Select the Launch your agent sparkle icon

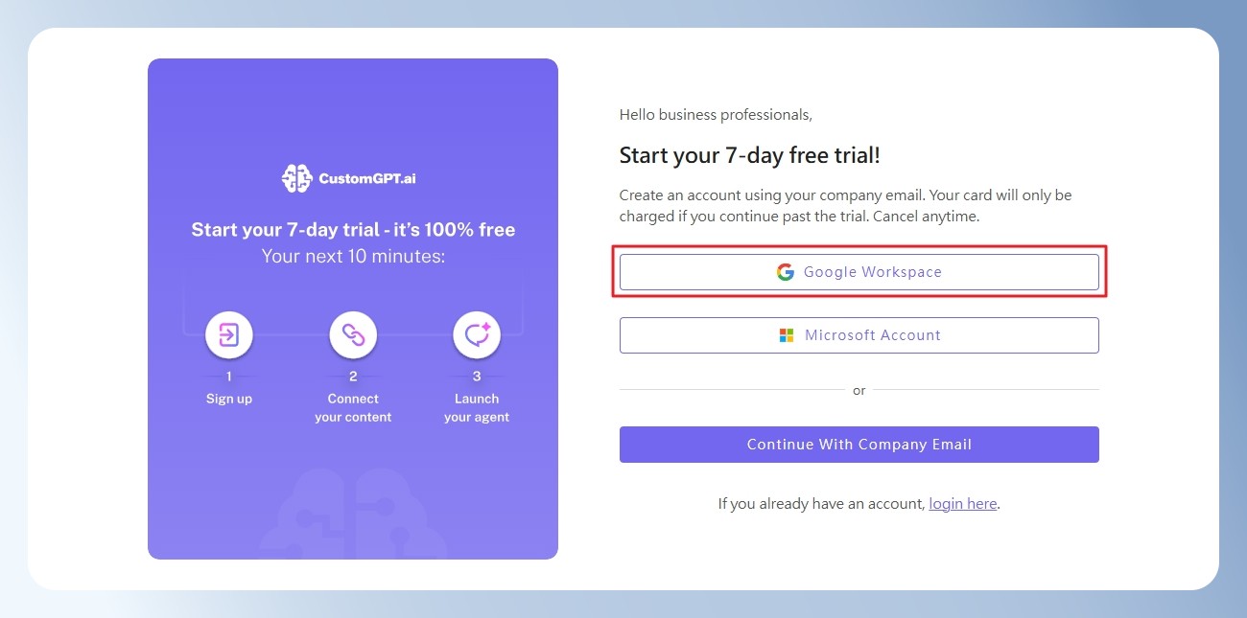(477, 334)
